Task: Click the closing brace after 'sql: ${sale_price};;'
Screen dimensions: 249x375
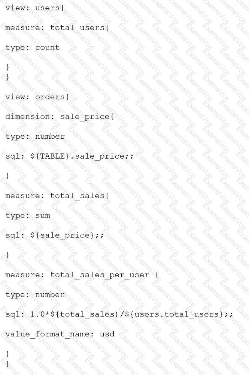Action: (x=7, y=255)
